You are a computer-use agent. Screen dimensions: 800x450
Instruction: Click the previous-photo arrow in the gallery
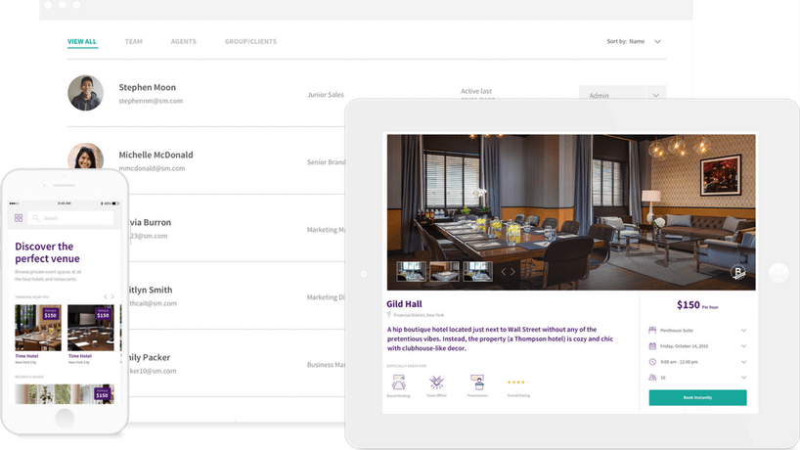point(503,272)
